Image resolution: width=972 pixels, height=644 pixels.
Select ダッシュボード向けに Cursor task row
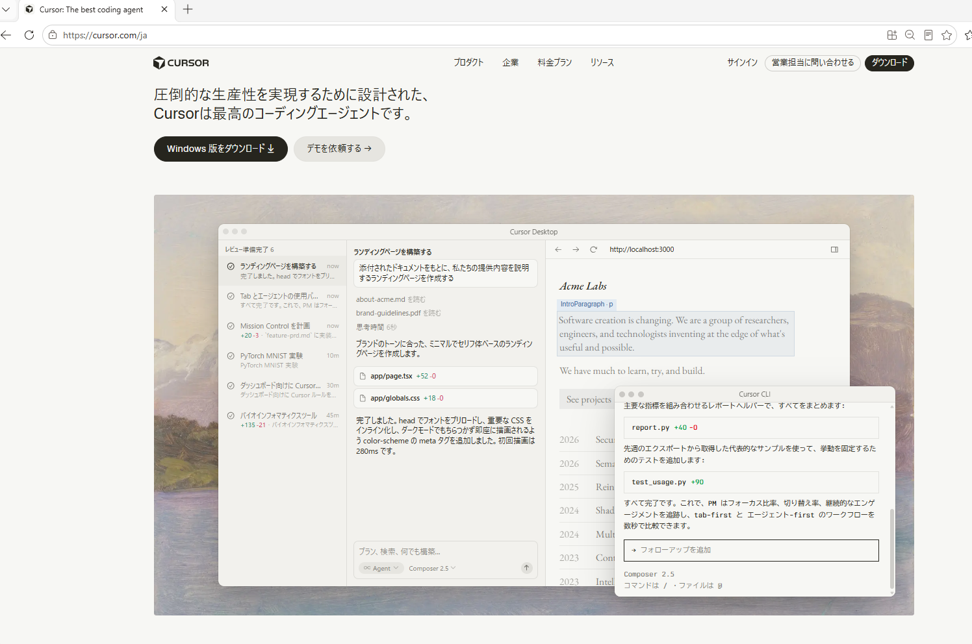283,390
